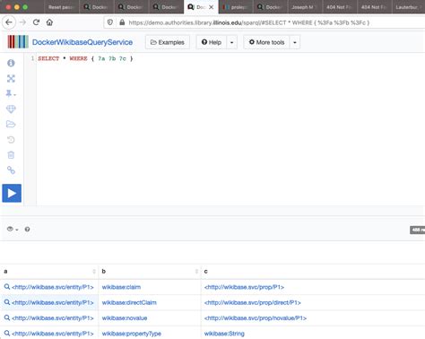Open entity/P1 link in propertyType row
This screenshot has width=425, height=339.
click(53, 334)
